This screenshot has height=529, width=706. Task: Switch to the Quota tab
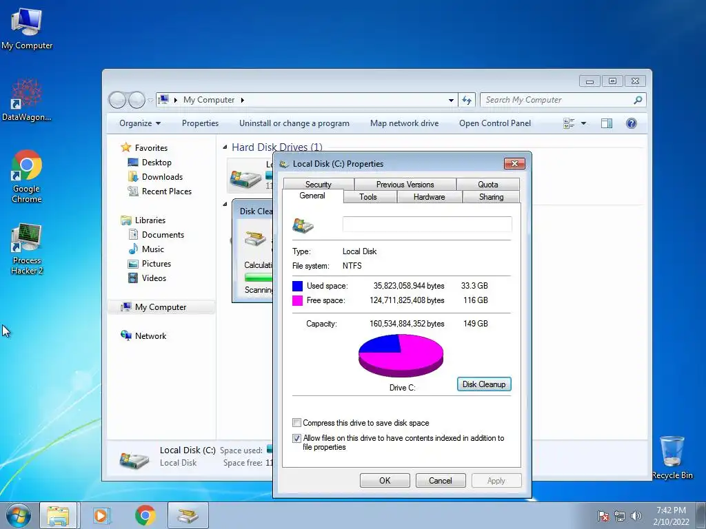click(x=487, y=185)
